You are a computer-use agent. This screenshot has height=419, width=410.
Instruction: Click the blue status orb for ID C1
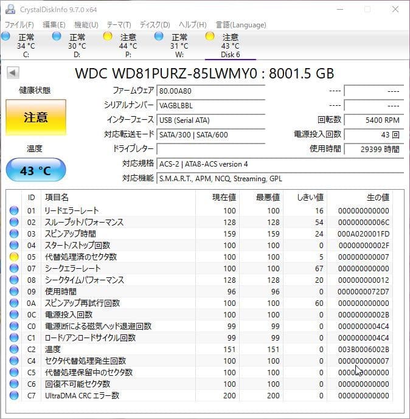point(14,338)
